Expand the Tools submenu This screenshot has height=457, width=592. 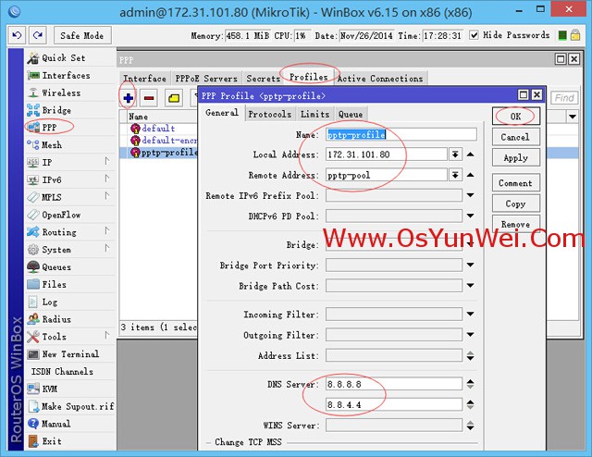tap(107, 336)
